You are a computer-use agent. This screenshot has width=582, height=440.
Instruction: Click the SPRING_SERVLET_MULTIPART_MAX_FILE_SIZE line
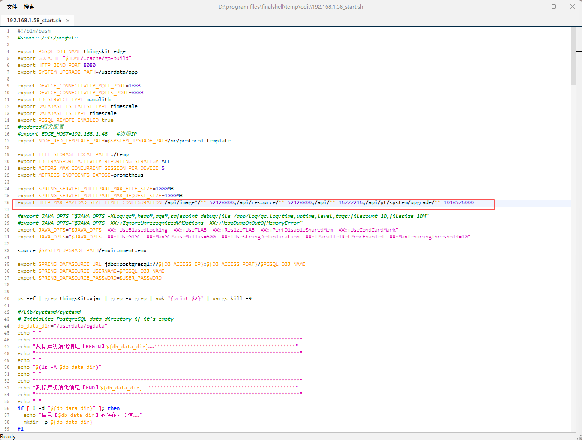[x=96, y=189]
